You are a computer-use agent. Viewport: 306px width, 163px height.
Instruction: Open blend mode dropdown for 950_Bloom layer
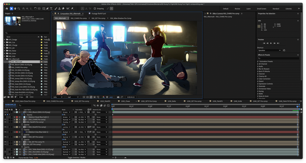[x=66, y=112]
